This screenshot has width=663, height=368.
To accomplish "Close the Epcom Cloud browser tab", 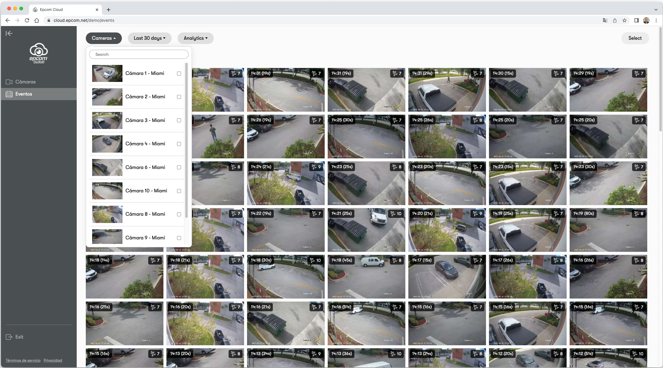I will point(97,10).
